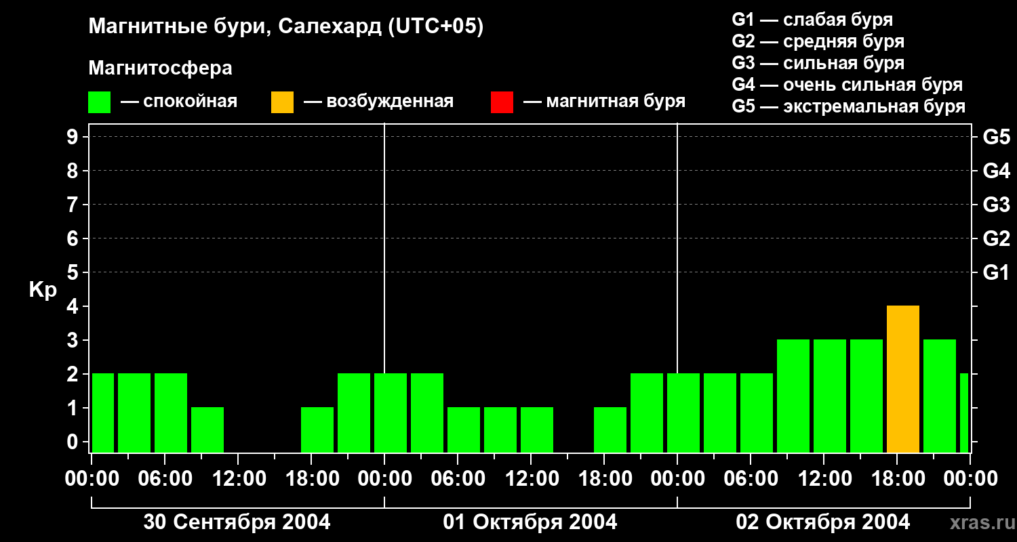
Task: Click the green 'спокойная' legend swatch
Action: click(99, 102)
